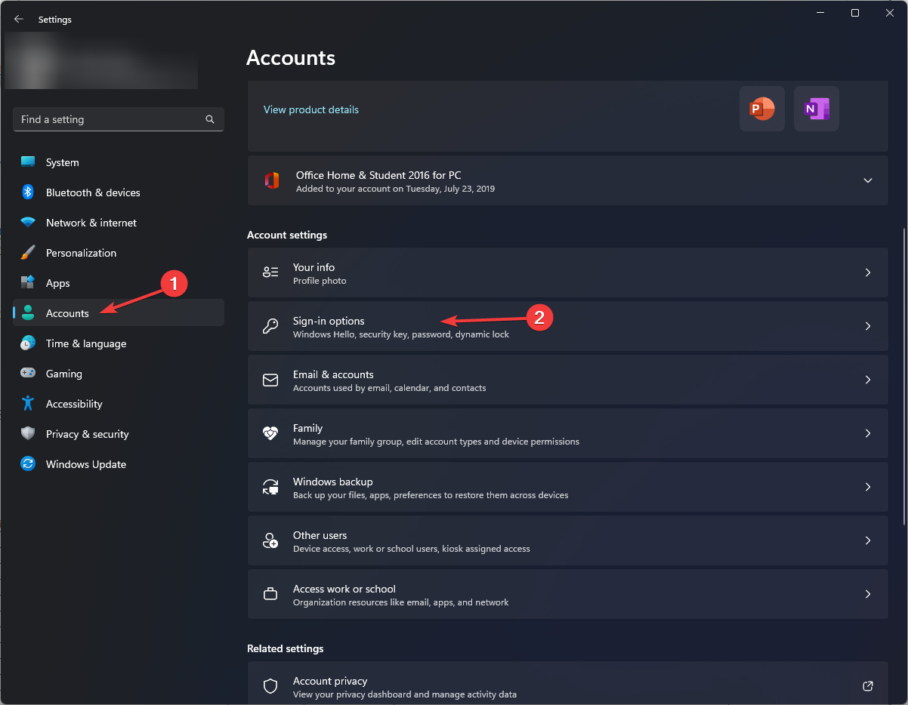Click the back arrow in the title bar

[19, 20]
